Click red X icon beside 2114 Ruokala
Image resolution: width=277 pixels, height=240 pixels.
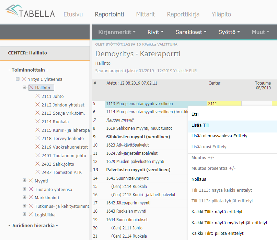[38, 122]
